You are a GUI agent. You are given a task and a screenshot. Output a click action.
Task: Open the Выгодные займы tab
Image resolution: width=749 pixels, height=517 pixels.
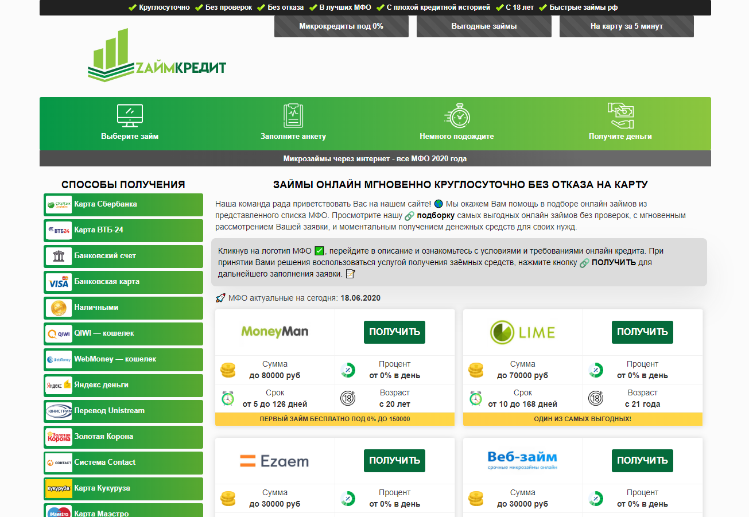[484, 26]
